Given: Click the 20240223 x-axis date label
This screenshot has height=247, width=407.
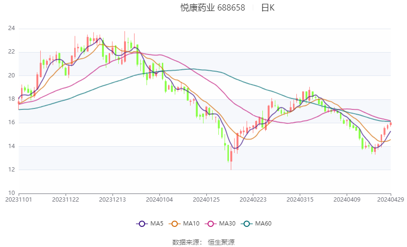Looking at the screenshot, I should (x=253, y=199).
